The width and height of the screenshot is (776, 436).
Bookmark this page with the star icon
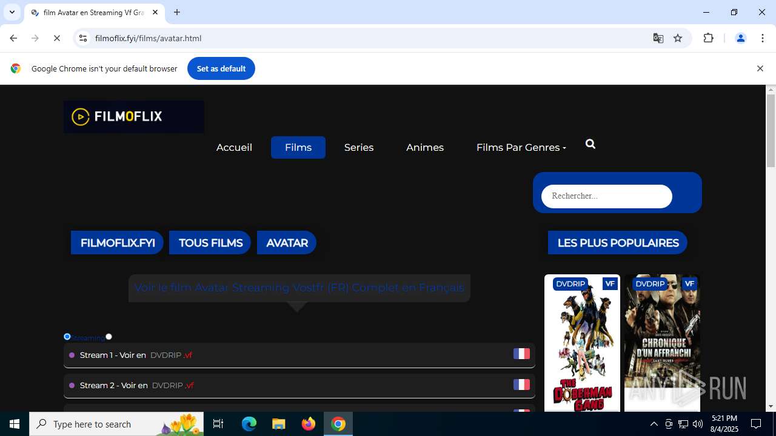click(x=678, y=38)
